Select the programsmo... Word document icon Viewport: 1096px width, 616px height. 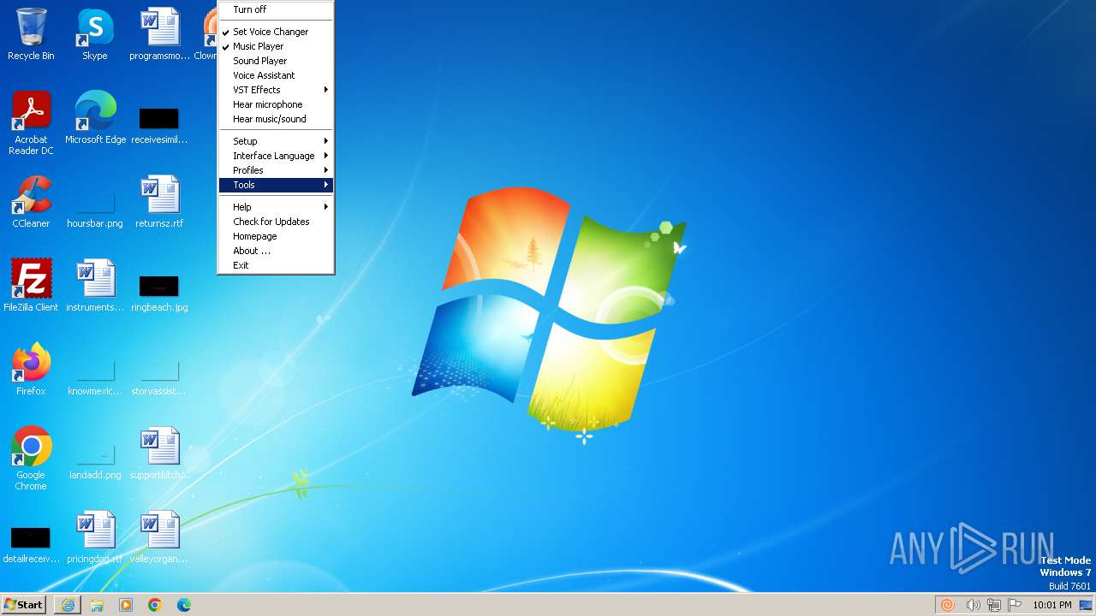pos(159,34)
